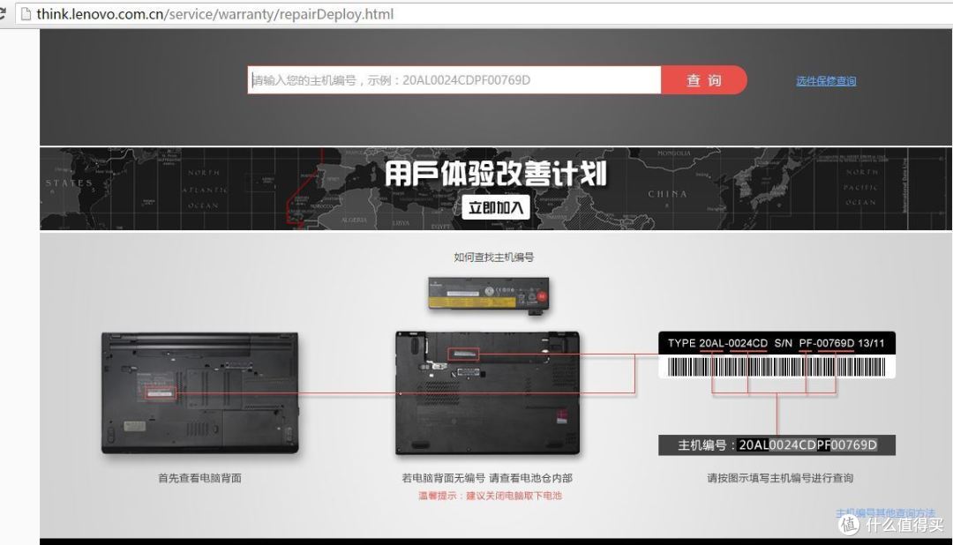Click the 如何查找主机编号 heading

pos(493,258)
